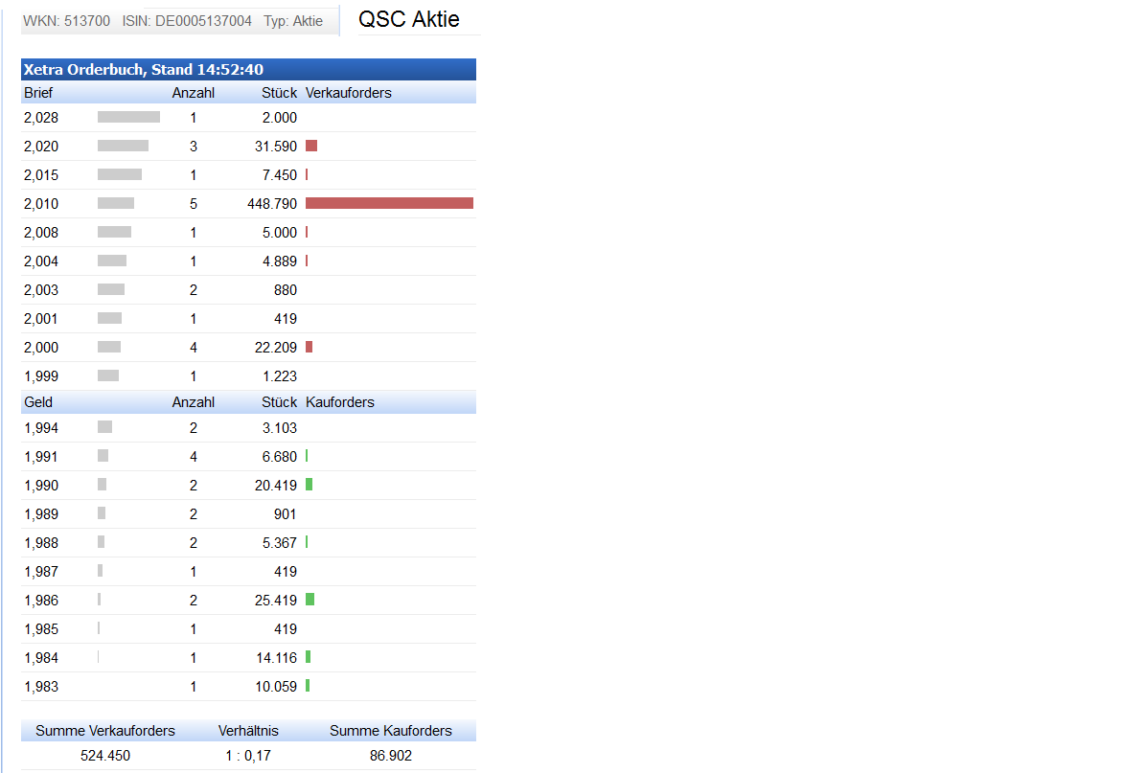Click the Summe Verkauforders value 524.450
This screenshot has width=1124, height=773.
pyautogui.click(x=105, y=756)
